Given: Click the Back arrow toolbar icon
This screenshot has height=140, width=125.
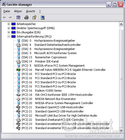Looking at the screenshot, I should click(x=4, y=17).
